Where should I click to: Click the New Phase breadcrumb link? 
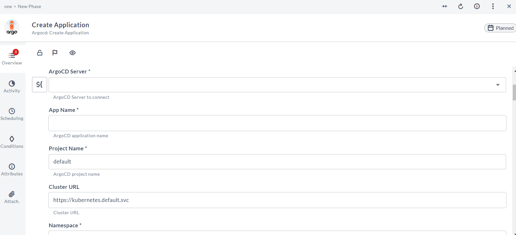tap(29, 6)
